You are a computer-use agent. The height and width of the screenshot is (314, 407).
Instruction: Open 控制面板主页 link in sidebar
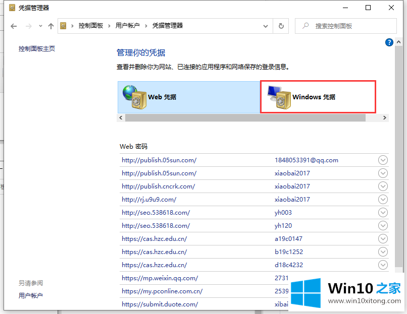click(x=37, y=49)
